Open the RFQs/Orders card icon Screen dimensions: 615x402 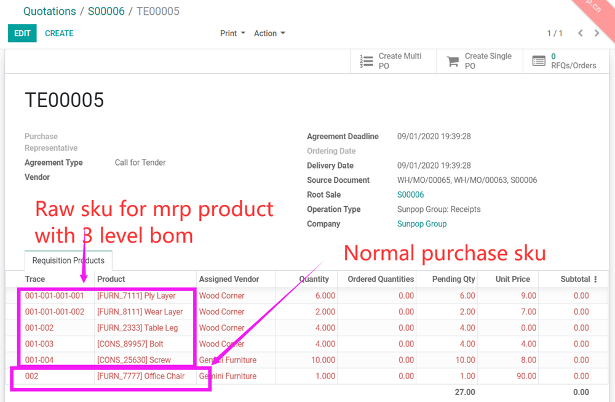[x=539, y=61]
